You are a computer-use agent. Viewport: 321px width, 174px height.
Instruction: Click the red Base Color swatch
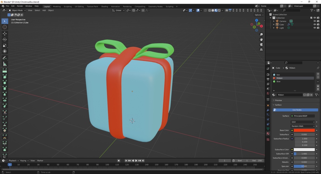tap(304, 130)
